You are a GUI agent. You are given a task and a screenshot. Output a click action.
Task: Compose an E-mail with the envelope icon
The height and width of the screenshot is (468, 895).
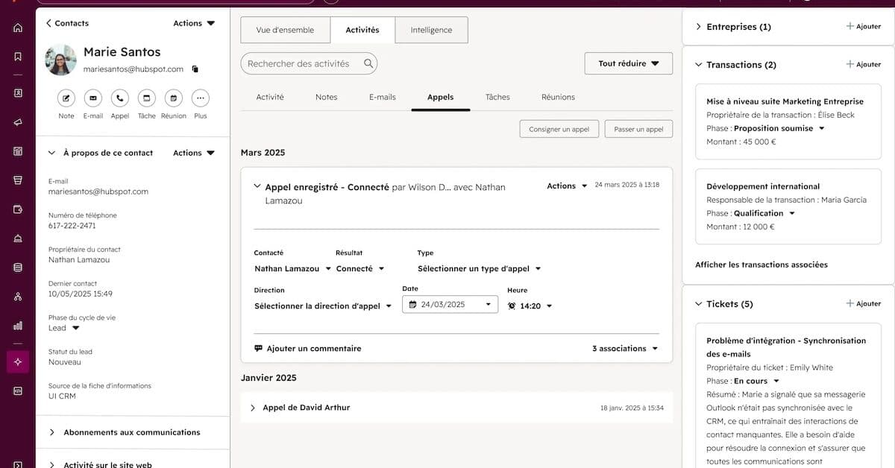tap(93, 98)
